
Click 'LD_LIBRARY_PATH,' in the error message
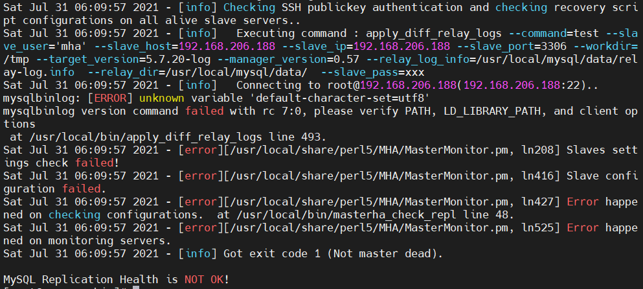pyautogui.click(x=495, y=111)
